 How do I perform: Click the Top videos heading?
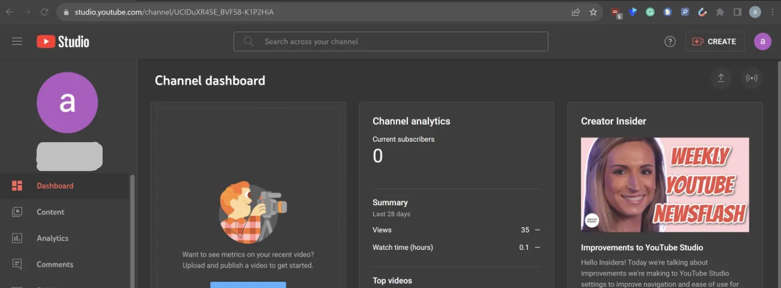tap(392, 281)
